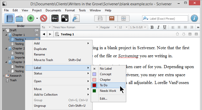
Task: Click the Compile export icon
Action: 76,18
